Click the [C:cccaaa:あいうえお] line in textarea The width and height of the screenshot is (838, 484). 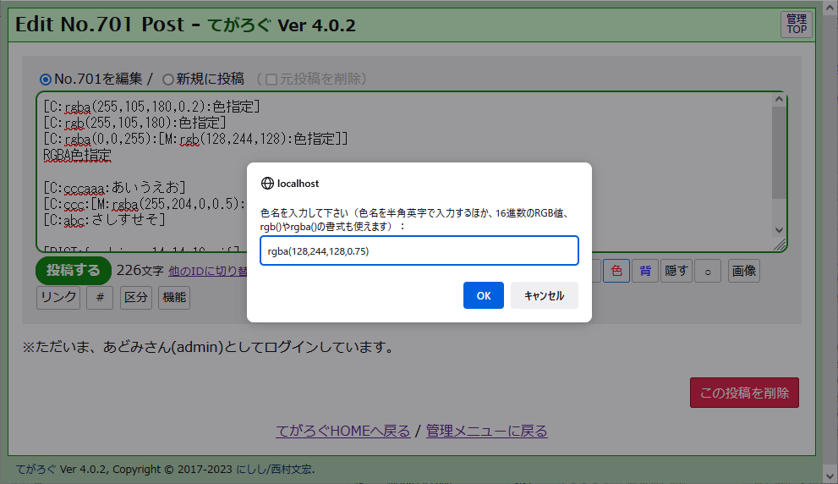click(114, 188)
